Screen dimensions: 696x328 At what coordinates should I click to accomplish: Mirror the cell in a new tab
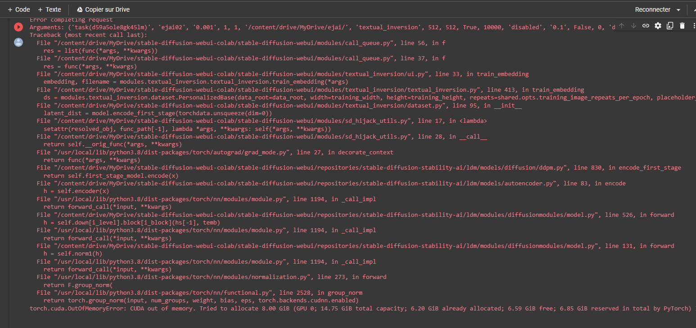670,26
